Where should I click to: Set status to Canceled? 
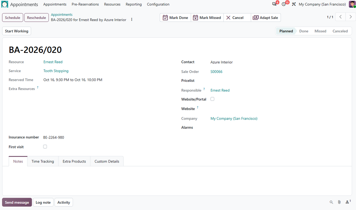[340, 31]
